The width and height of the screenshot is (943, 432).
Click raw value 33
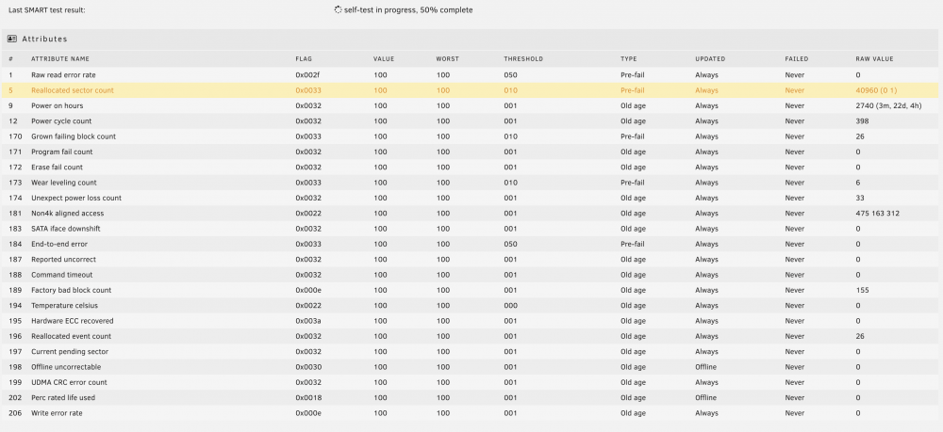pyautogui.click(x=860, y=198)
